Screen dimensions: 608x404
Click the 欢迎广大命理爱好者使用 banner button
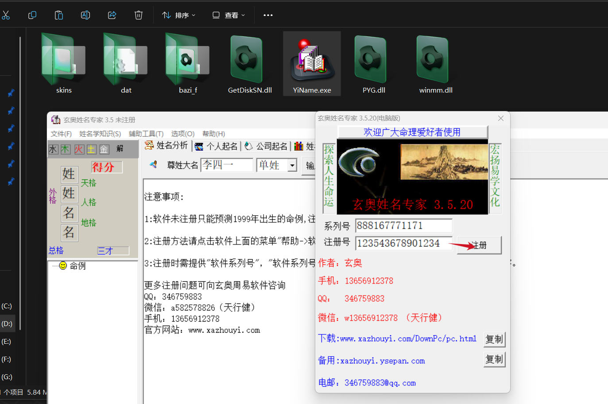[412, 132]
